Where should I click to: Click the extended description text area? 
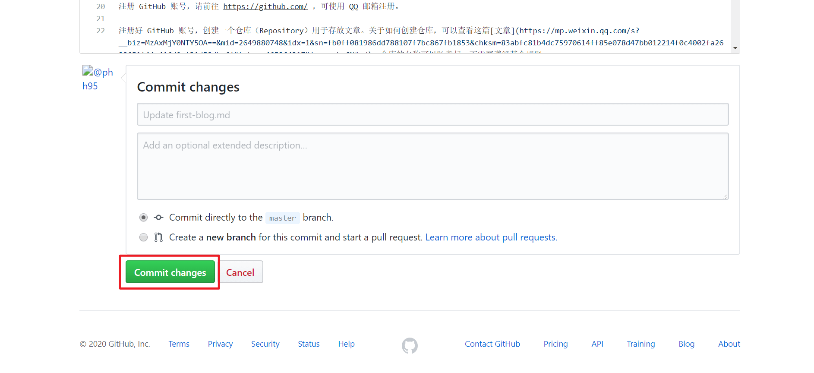click(x=432, y=166)
